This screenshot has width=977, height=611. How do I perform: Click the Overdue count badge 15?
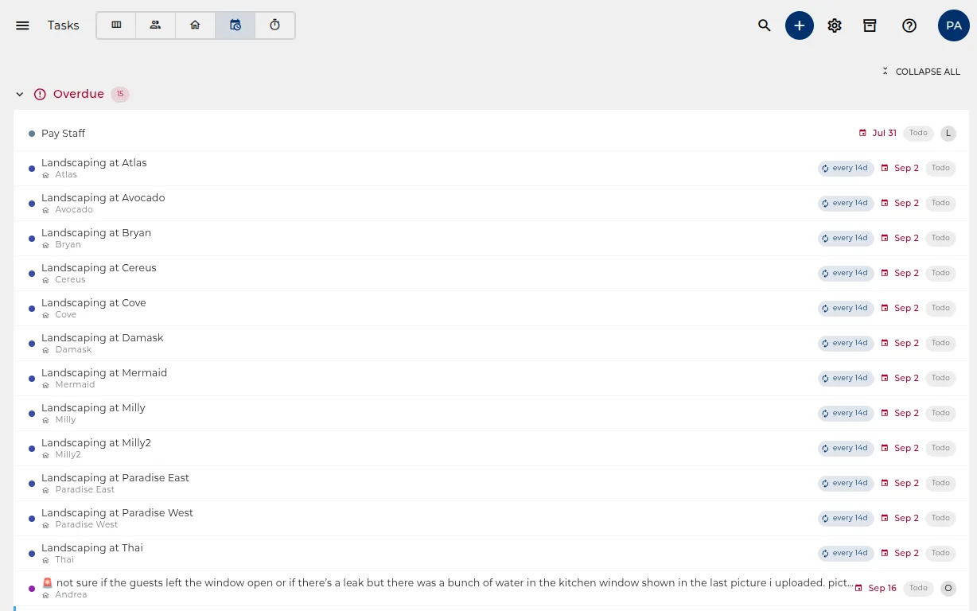[x=120, y=94]
